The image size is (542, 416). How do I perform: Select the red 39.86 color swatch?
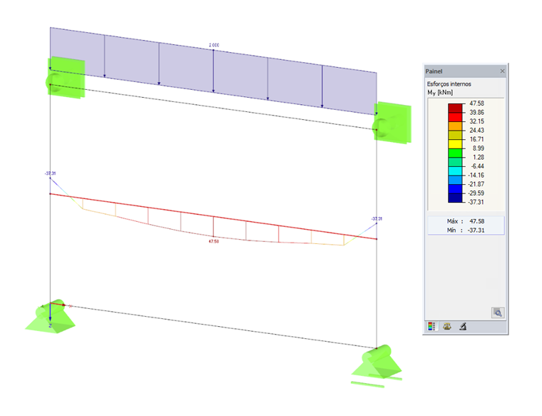[455, 117]
